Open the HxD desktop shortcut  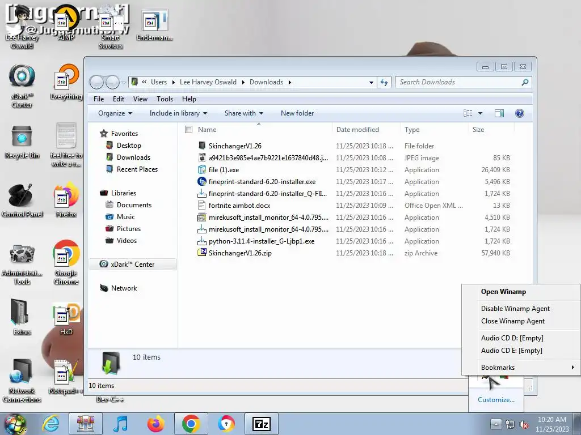(66, 319)
